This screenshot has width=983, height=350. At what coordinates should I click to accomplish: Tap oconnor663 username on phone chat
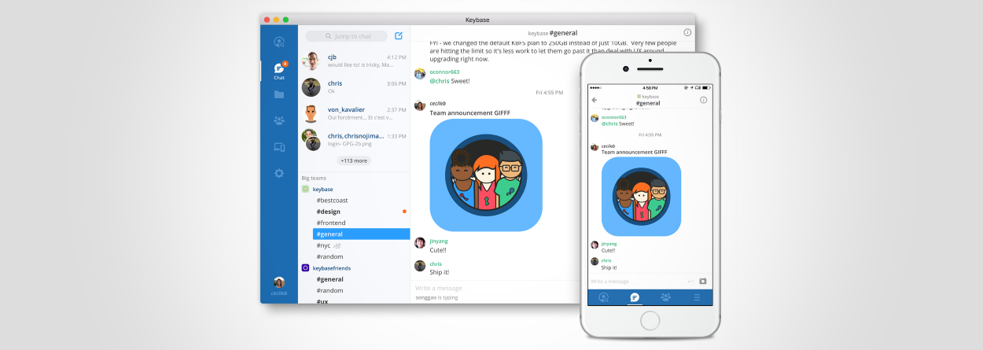tap(613, 116)
